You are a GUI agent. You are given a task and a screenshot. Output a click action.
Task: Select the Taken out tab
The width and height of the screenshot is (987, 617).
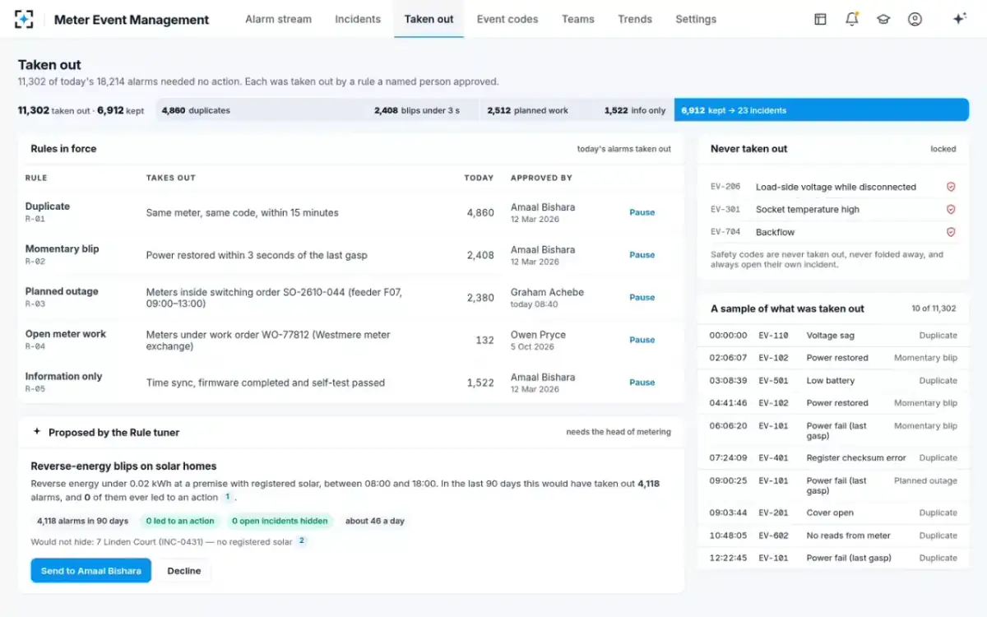[x=429, y=19]
